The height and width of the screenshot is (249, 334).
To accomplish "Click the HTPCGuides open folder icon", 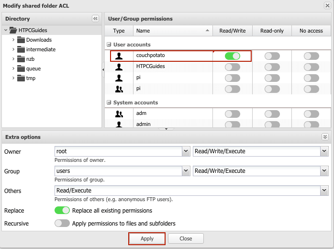I will tap(13, 30).
